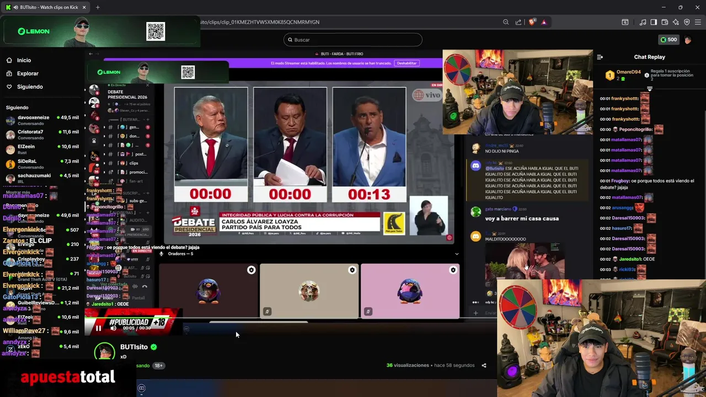Open the tab search icon in toolbar
706x397 pixels.
click(625, 22)
